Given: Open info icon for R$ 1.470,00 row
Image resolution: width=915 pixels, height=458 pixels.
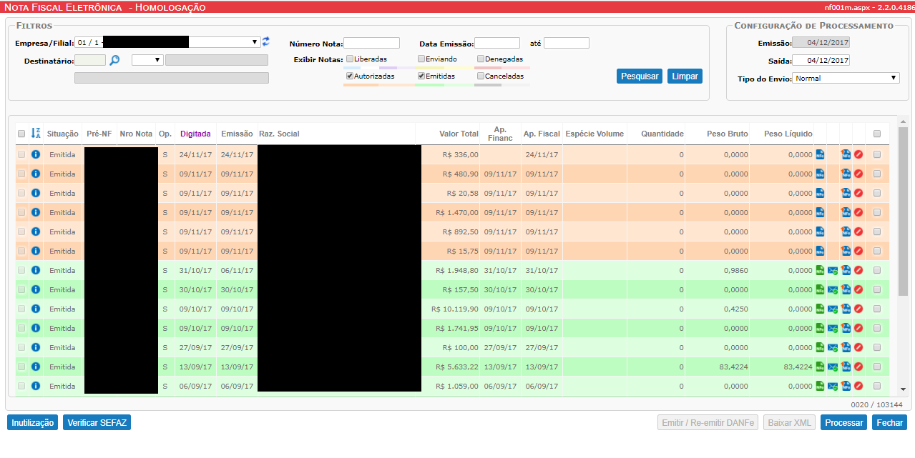Looking at the screenshot, I should tap(36, 212).
